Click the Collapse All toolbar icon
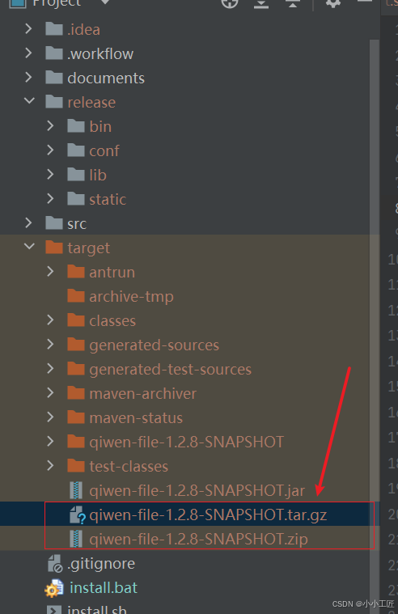The width and height of the screenshot is (398, 614). [x=292, y=3]
